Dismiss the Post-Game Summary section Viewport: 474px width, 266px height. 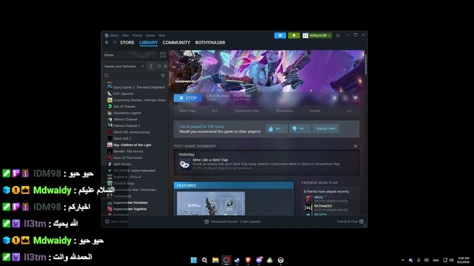click(355, 146)
